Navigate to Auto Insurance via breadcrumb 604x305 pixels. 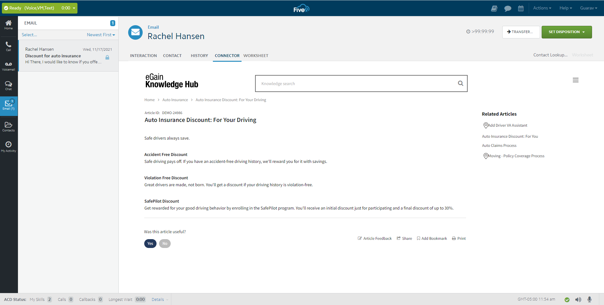175,100
